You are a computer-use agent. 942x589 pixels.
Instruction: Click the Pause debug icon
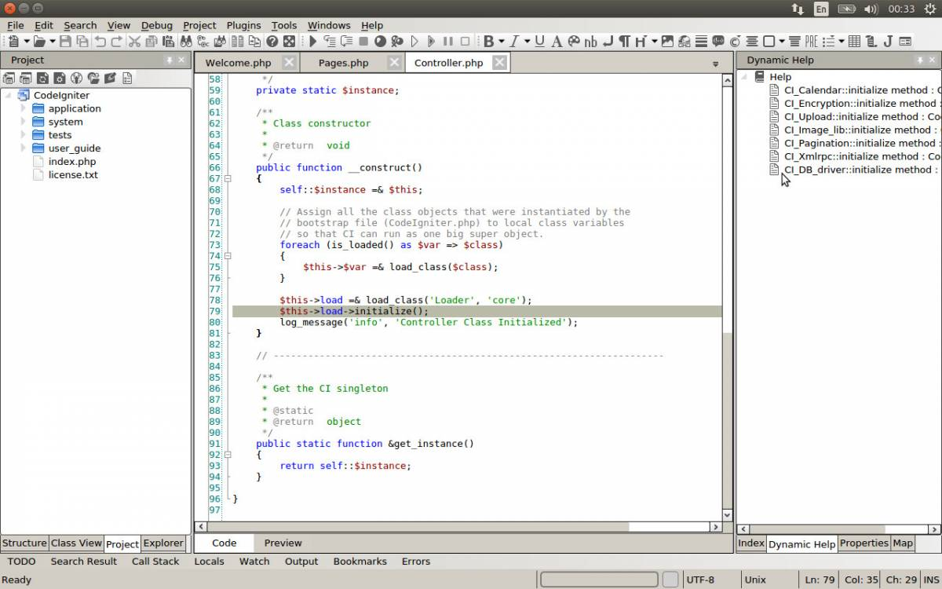click(x=447, y=42)
